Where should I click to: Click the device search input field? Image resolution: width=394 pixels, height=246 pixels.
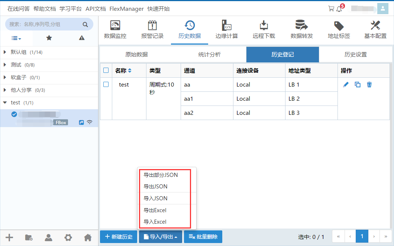click(x=45, y=25)
